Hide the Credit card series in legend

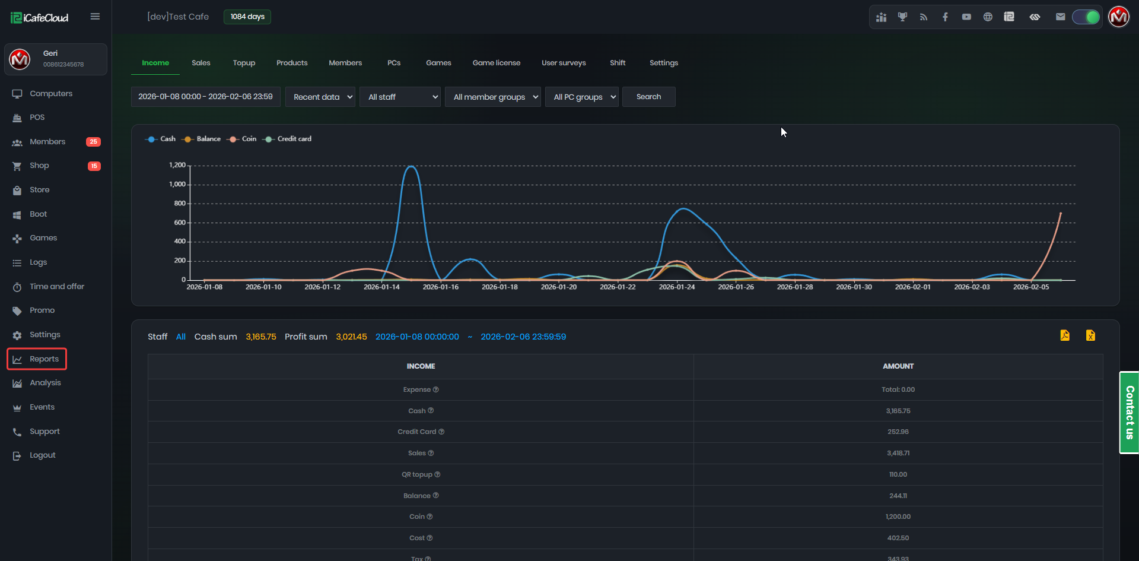288,139
